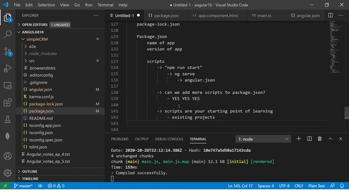349x196 pixels.
Task: Switch to the Problems panel tab
Action: point(120,139)
